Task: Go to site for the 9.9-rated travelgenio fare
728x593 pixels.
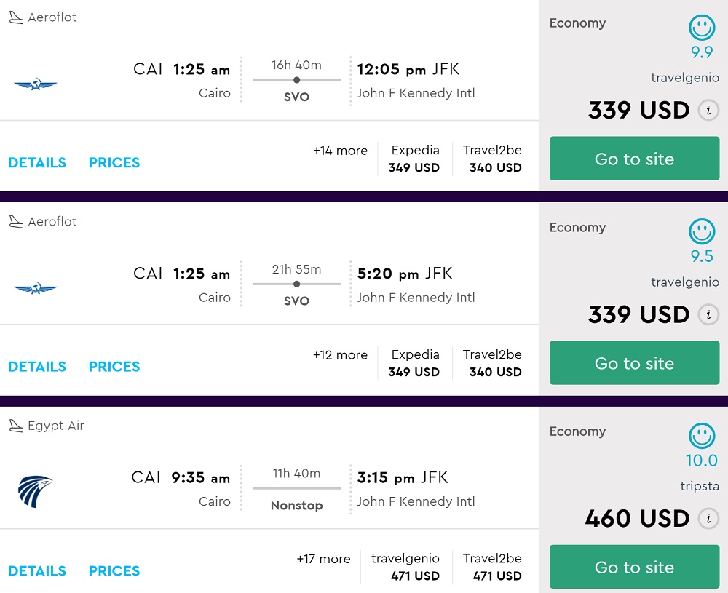Action: (634, 159)
